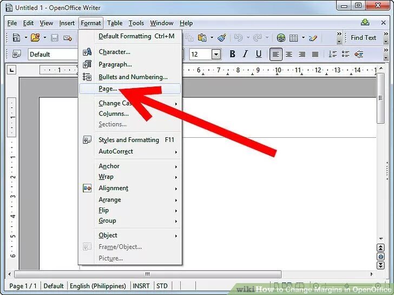The width and height of the screenshot is (394, 295).
Task: Select Character... in the Format menu
Action: [130, 52]
